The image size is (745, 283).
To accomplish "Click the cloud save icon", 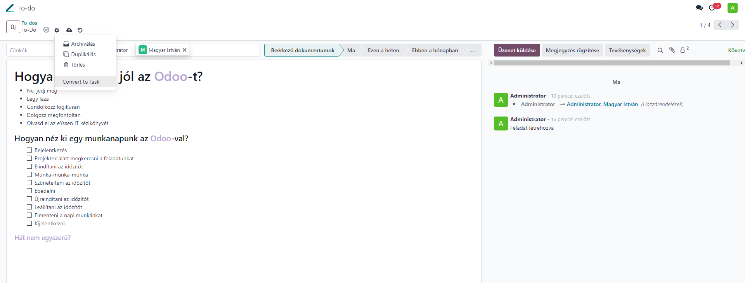I will click(x=69, y=30).
